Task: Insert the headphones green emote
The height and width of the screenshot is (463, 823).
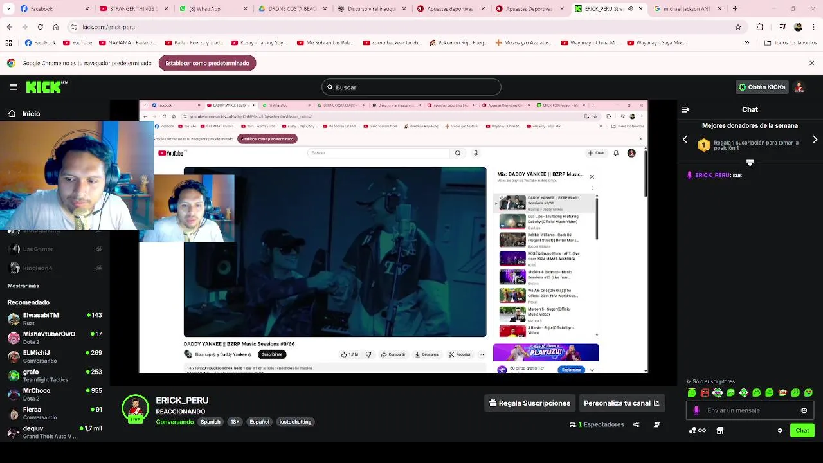Action: (x=718, y=393)
